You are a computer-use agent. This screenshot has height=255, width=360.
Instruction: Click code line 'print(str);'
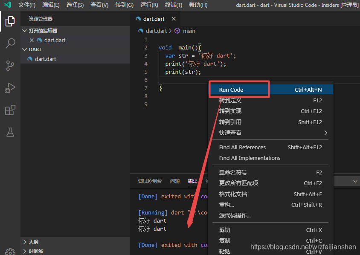click(x=183, y=72)
